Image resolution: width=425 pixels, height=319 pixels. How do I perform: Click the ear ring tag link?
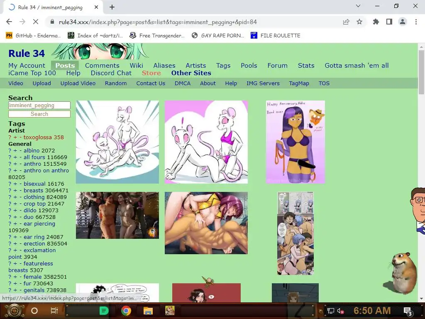click(x=34, y=237)
